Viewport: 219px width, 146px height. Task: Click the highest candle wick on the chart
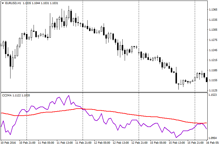pos(69,7)
